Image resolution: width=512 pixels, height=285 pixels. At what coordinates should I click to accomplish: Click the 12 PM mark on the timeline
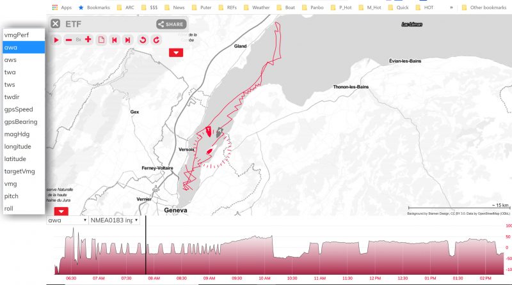[375, 278]
